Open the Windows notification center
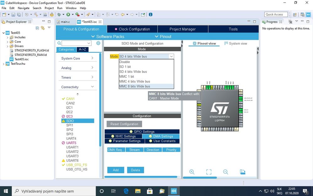Screen dimensions: 313x196 point(305,191)
